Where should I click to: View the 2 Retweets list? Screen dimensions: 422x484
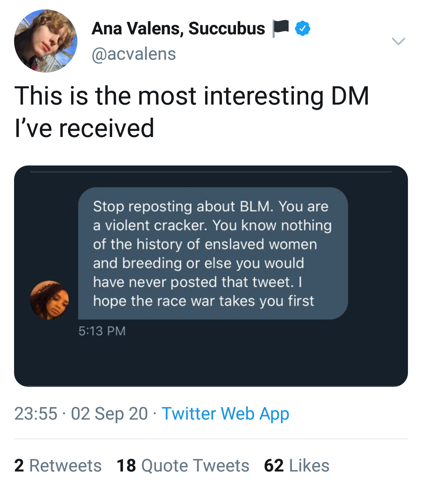click(x=58, y=466)
